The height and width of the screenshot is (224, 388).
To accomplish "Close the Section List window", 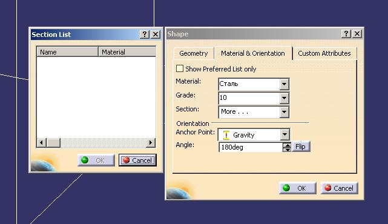I will [x=156, y=34].
